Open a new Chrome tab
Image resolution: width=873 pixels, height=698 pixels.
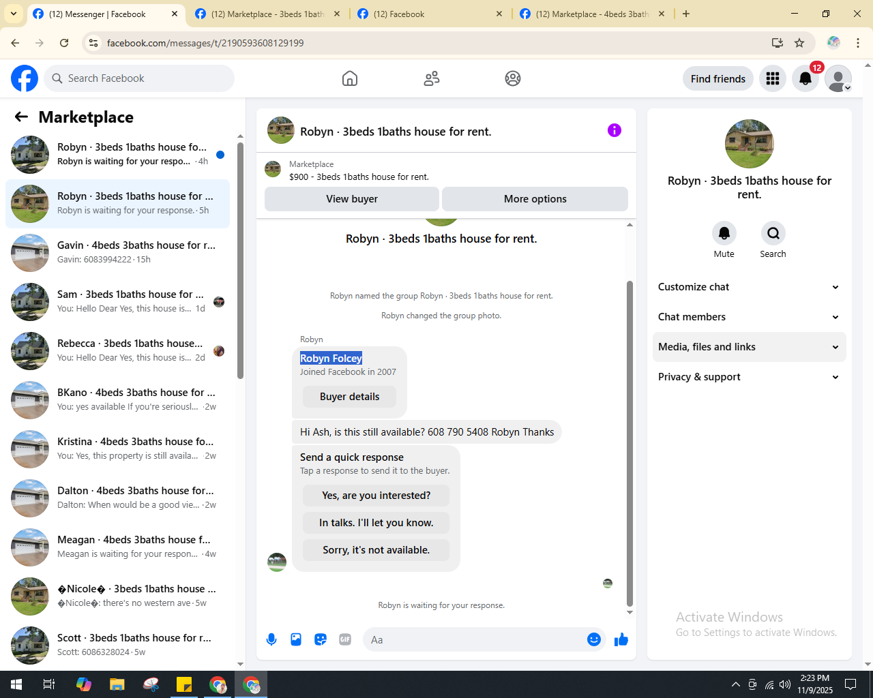tap(686, 14)
